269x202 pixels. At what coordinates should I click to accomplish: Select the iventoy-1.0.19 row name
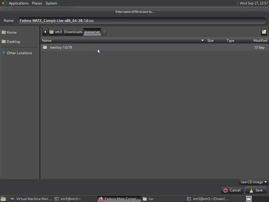tap(61, 47)
